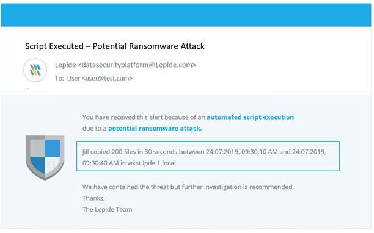Click the '09:30:40 AM' timestamp text
The width and height of the screenshot is (374, 233).
(x=100, y=163)
